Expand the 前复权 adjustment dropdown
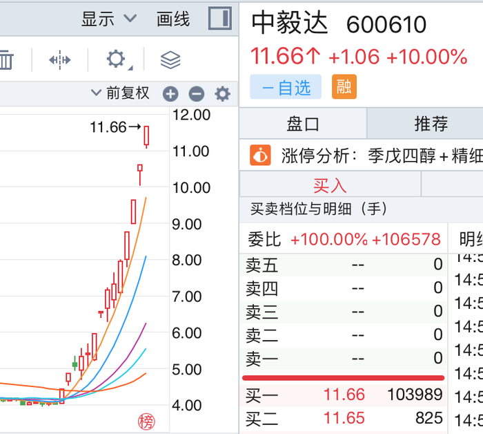The height and width of the screenshot is (434, 483). tap(120, 93)
